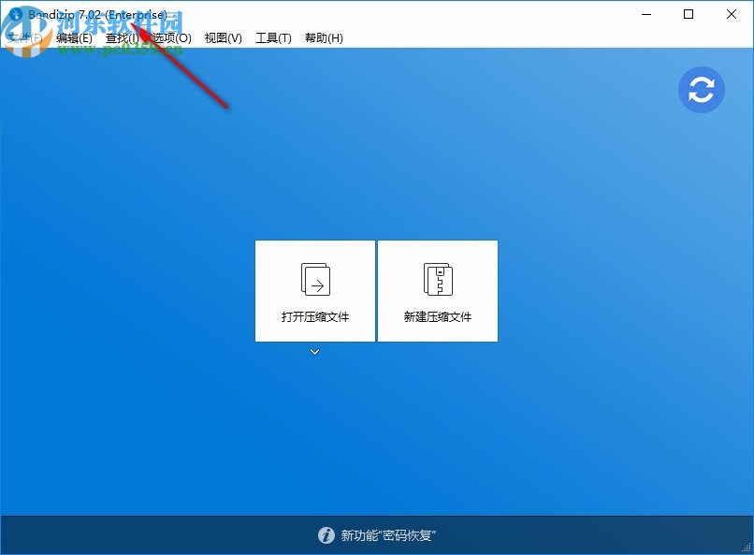Expand the chevron below the 打开压缩文件 button
The width and height of the screenshot is (754, 555).
click(314, 352)
